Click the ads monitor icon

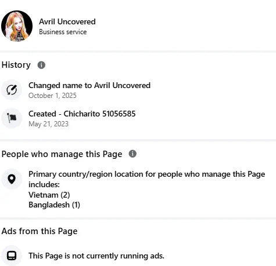click(x=12, y=256)
